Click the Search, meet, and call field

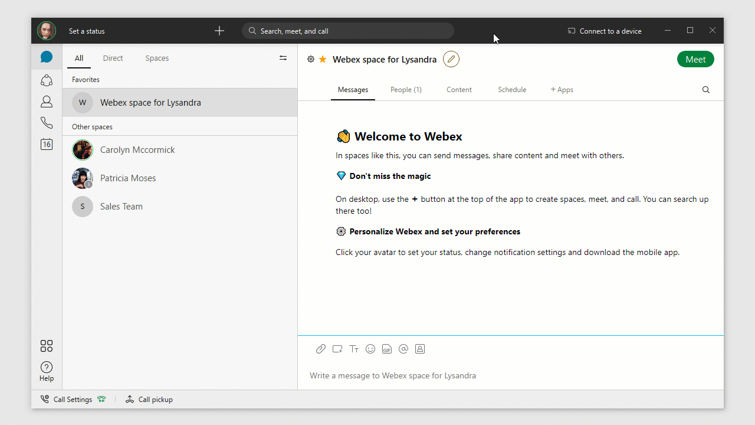tap(348, 31)
